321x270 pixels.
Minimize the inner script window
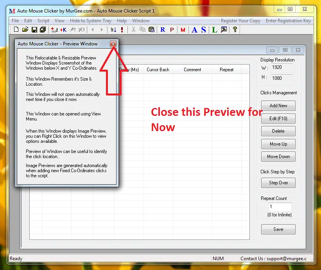coord(272,50)
